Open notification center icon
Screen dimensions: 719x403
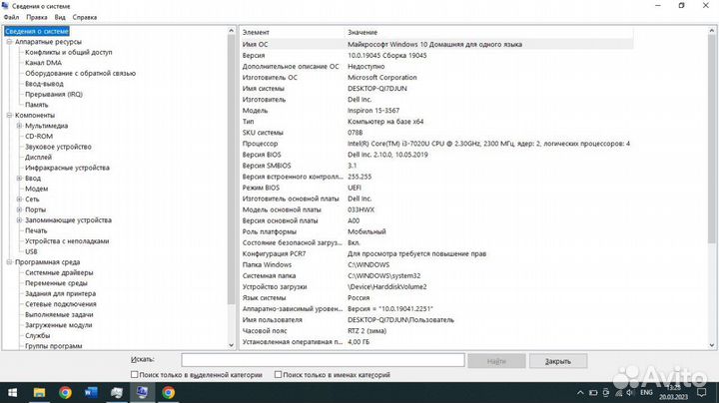tap(702, 393)
